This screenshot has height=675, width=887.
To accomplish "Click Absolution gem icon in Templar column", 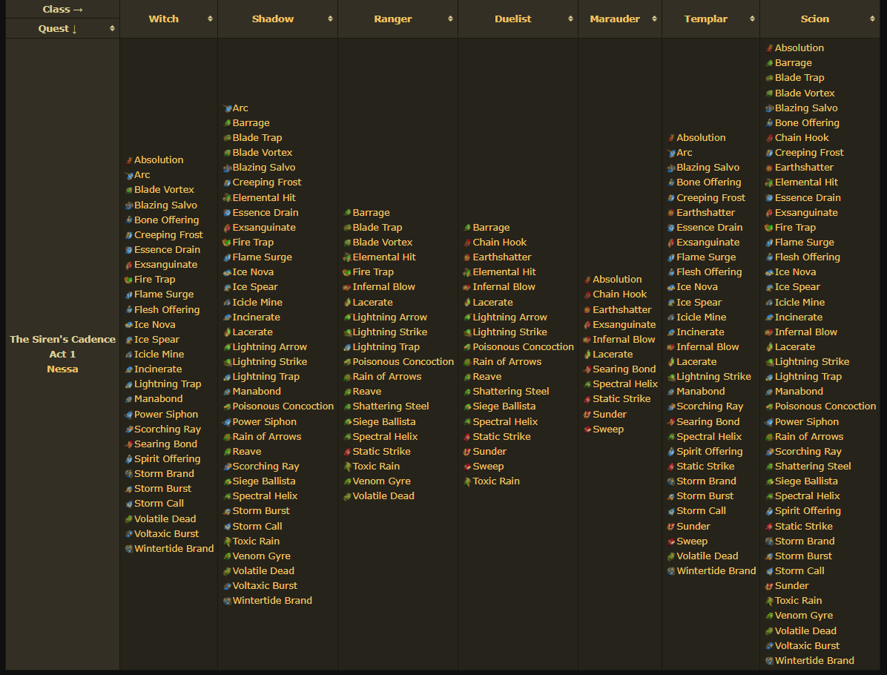I will coord(671,138).
